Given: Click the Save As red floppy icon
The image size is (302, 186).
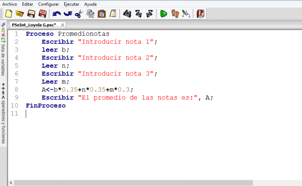Looking at the screenshot, I should click(42, 14).
